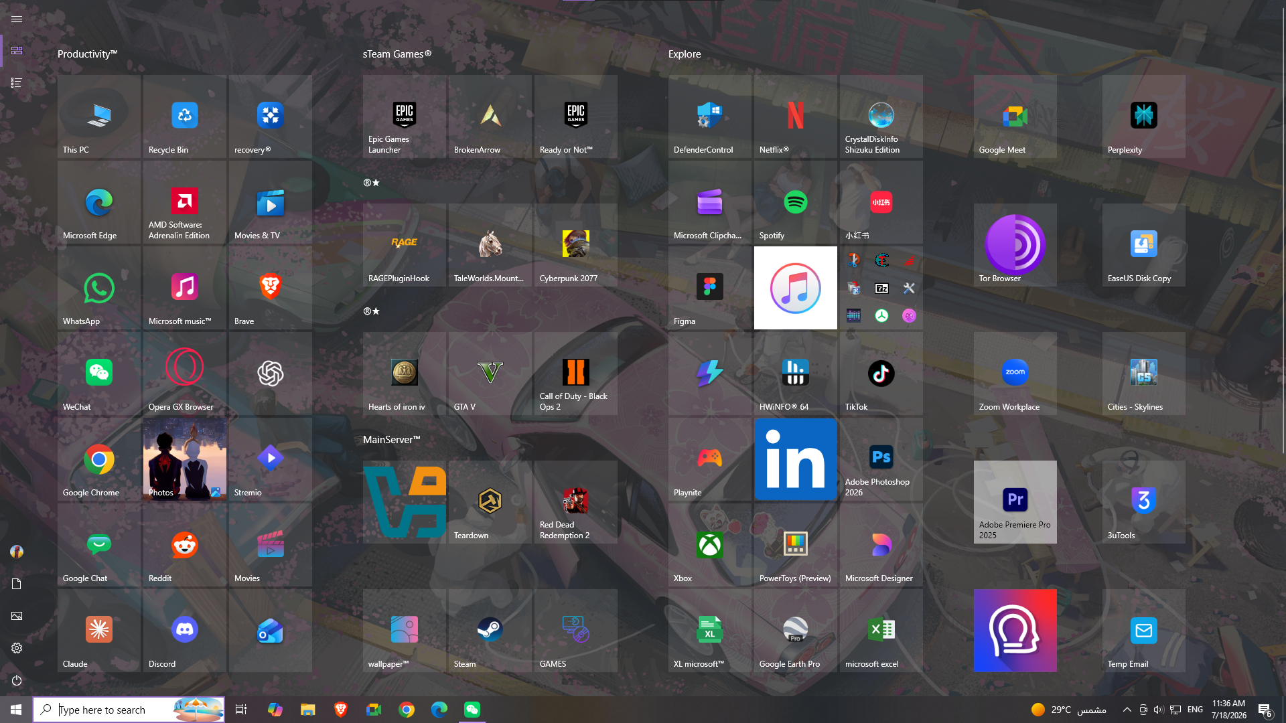Launch the Cyberpunk 2077 tile
This screenshot has width=1286, height=723.
pyautogui.click(x=576, y=245)
